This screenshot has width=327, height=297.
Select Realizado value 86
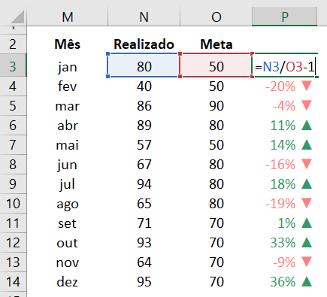tap(144, 106)
